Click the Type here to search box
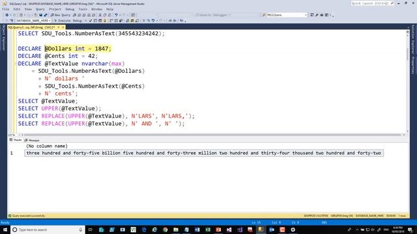Screen dimensions: 417x234 tap(48, 229)
